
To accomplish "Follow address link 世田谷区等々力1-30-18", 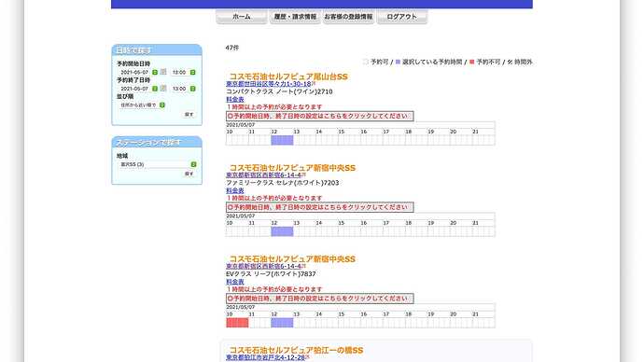I will coord(269,84).
